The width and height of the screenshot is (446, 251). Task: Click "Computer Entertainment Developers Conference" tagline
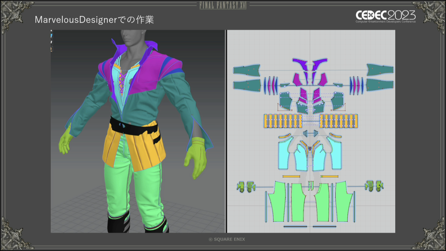386,22
